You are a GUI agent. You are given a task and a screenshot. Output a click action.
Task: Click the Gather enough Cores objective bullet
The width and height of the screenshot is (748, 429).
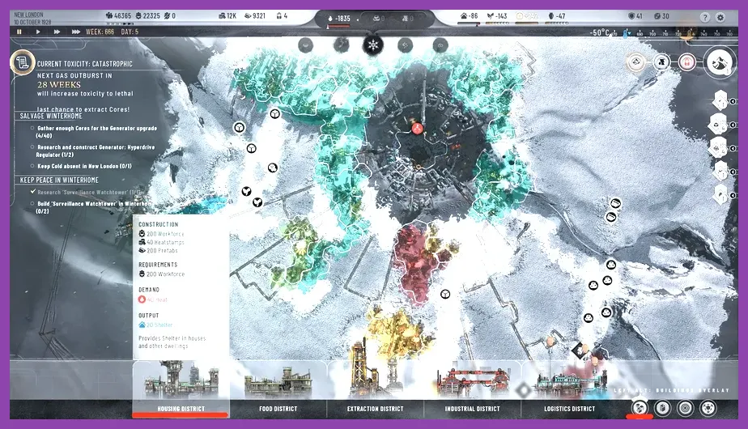tap(32, 129)
